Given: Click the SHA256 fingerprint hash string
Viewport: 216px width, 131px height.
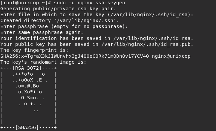Looking at the screenshot, I should (x=75, y=56).
